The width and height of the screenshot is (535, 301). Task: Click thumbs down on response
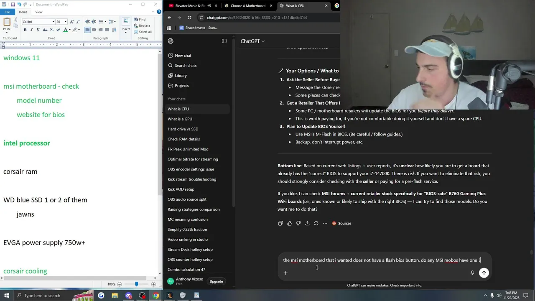pyautogui.click(x=298, y=223)
